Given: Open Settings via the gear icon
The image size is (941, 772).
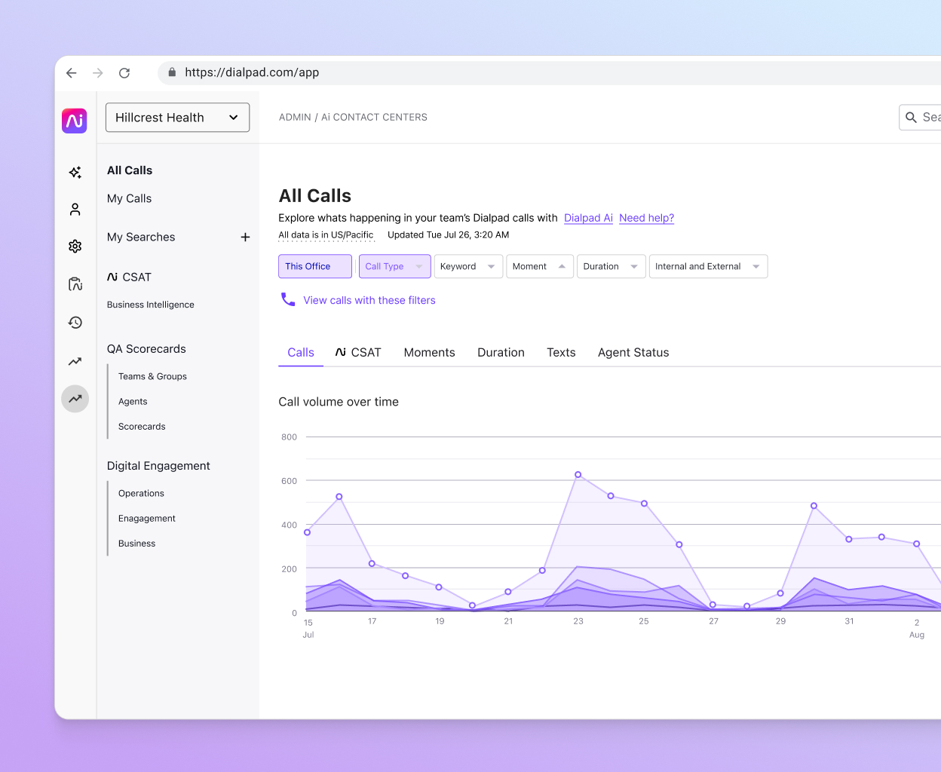Looking at the screenshot, I should [75, 246].
